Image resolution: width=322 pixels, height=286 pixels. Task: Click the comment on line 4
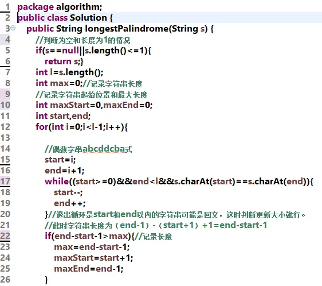83,40
